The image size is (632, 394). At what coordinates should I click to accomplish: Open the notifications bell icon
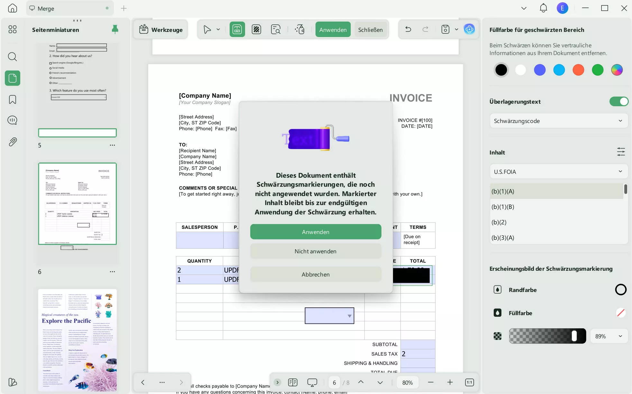(x=543, y=8)
